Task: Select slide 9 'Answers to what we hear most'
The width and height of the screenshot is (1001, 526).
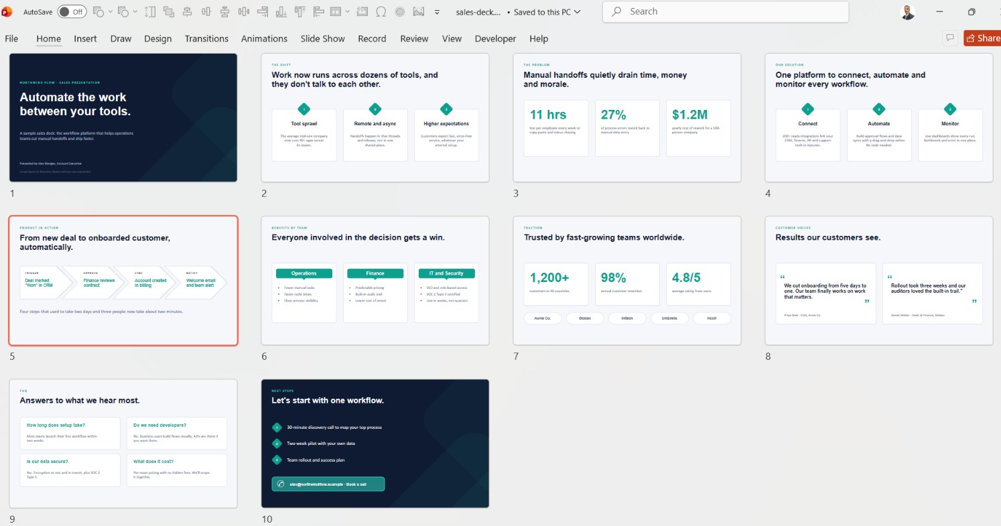Action: [x=123, y=444]
